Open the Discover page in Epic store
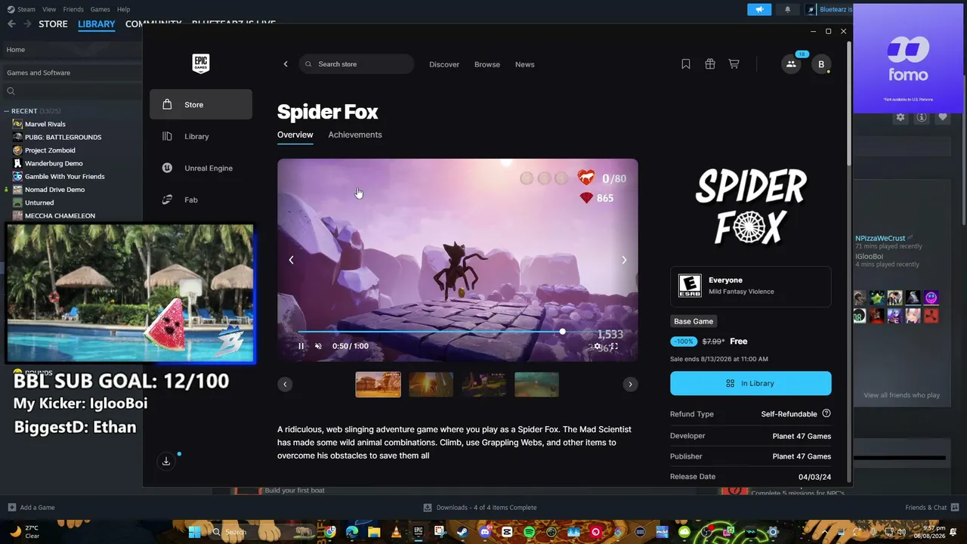 point(444,64)
